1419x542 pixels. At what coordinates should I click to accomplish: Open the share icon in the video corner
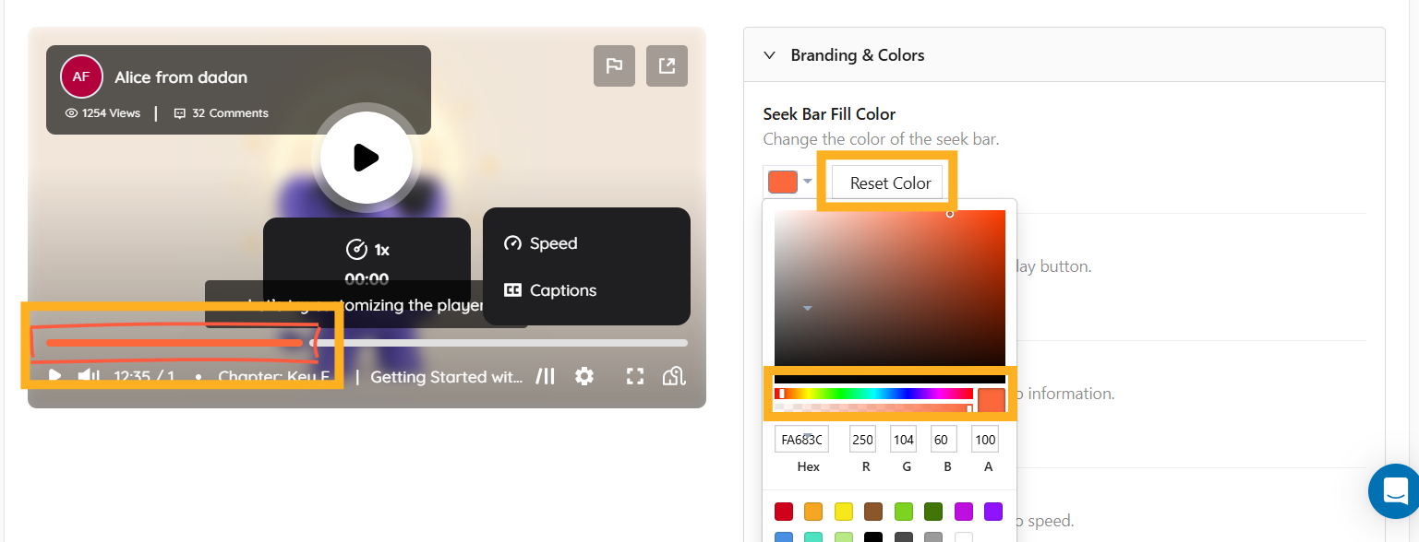pos(667,65)
